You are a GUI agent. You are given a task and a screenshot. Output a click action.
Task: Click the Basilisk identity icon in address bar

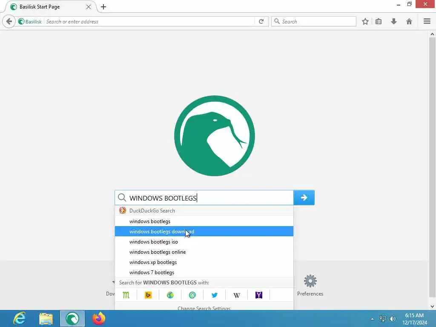[x=21, y=21]
